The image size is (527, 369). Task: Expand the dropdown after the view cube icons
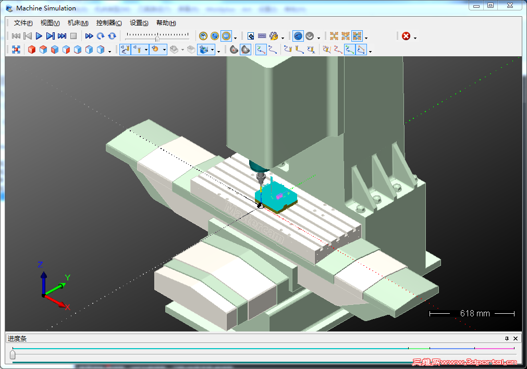(109, 52)
